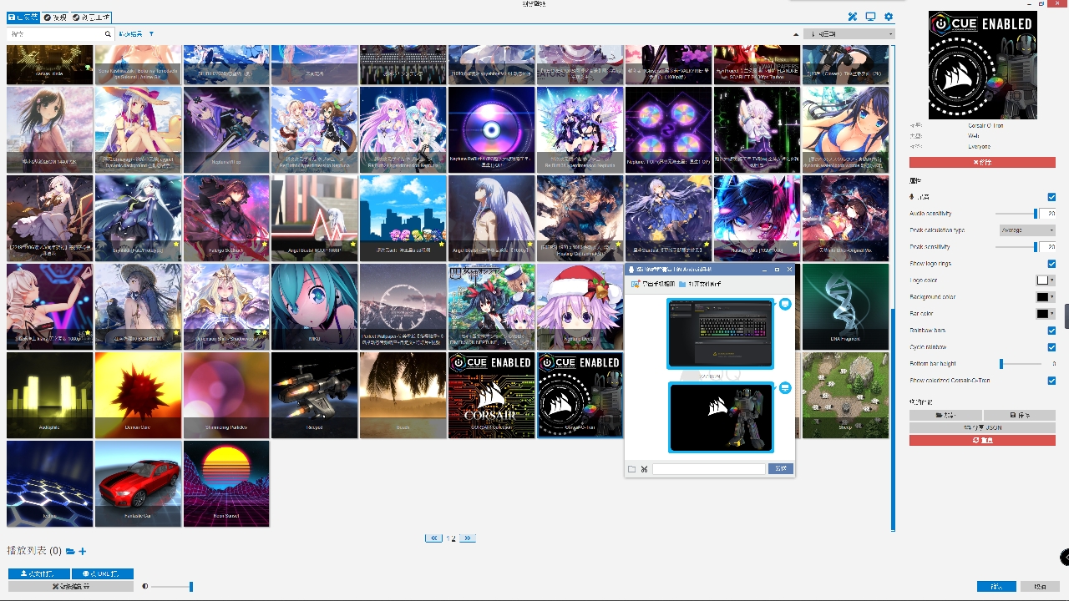Viewport: 1069px width, 601px height.
Task: Open the sort order dropdown
Action: [849, 34]
